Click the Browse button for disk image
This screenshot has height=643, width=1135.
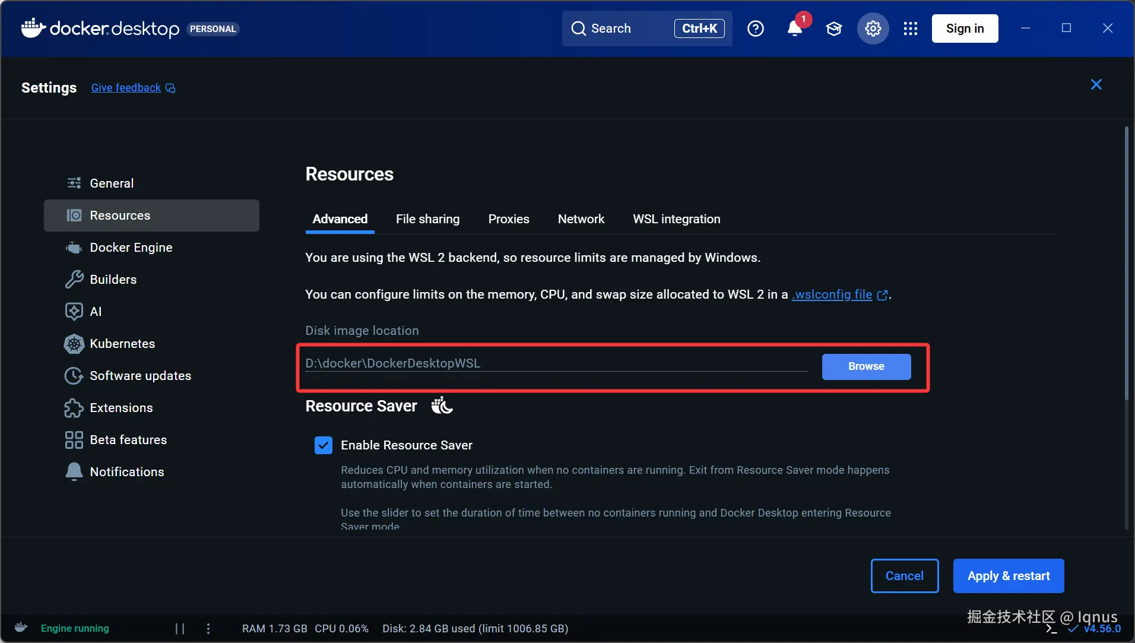(866, 367)
